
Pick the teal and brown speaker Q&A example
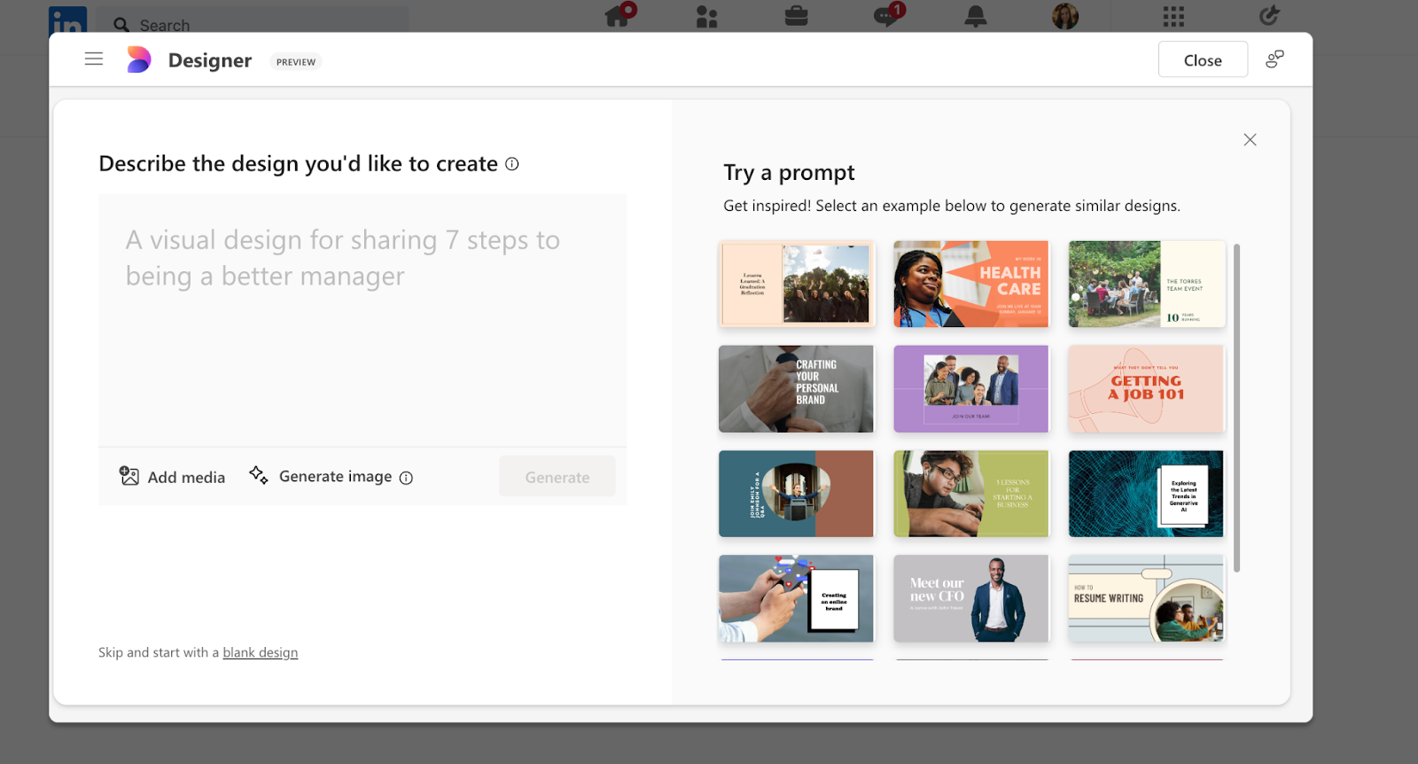tap(797, 494)
